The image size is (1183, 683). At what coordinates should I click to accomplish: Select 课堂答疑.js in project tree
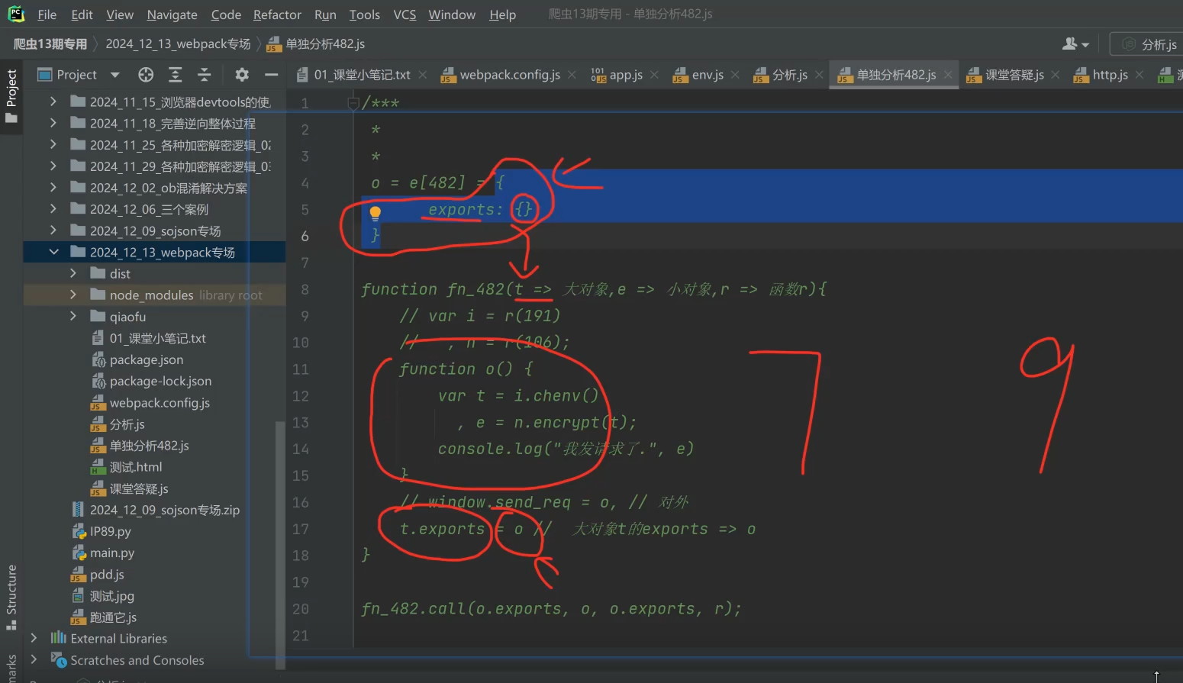(138, 488)
